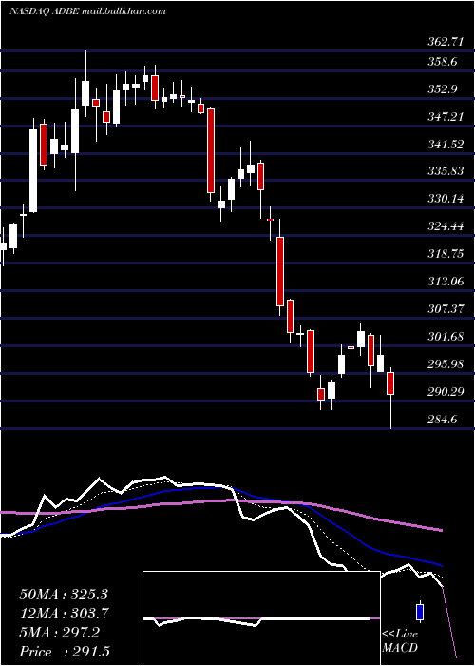Select the 313.06 price level label
Viewport: 475px width, 666px height.
[445, 282]
